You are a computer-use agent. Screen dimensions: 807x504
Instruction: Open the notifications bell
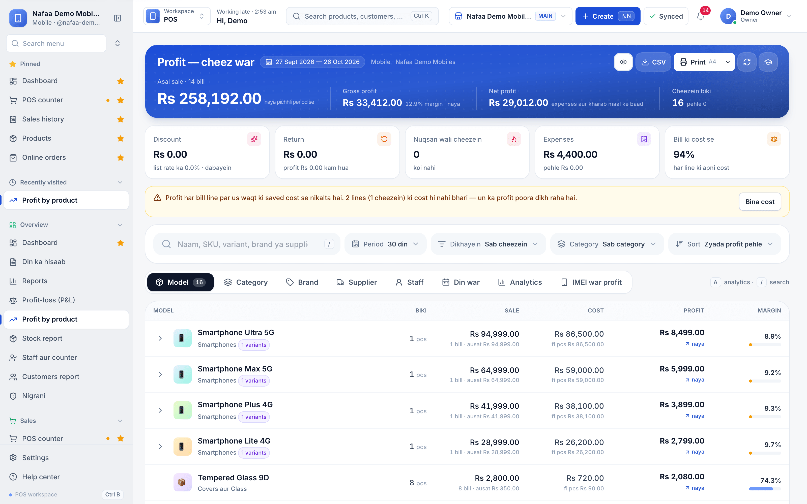tap(701, 16)
